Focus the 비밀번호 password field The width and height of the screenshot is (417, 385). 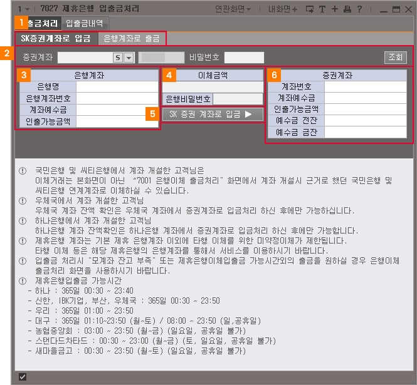244,58
